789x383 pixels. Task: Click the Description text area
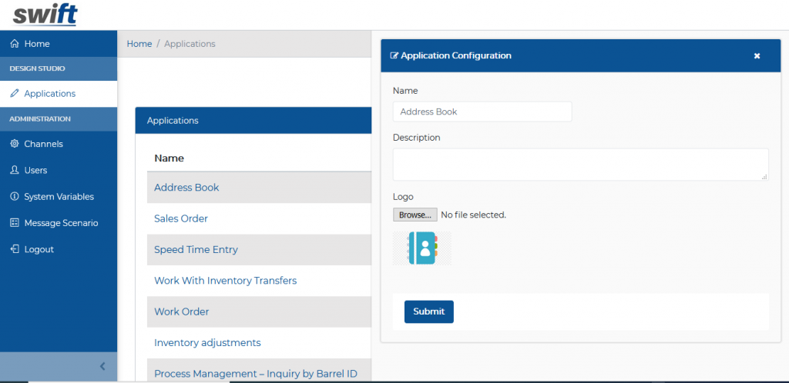580,165
